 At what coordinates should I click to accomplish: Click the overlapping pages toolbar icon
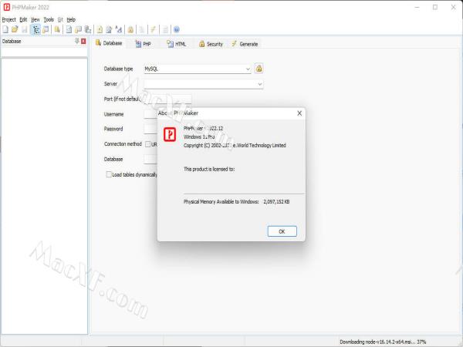click(78, 29)
